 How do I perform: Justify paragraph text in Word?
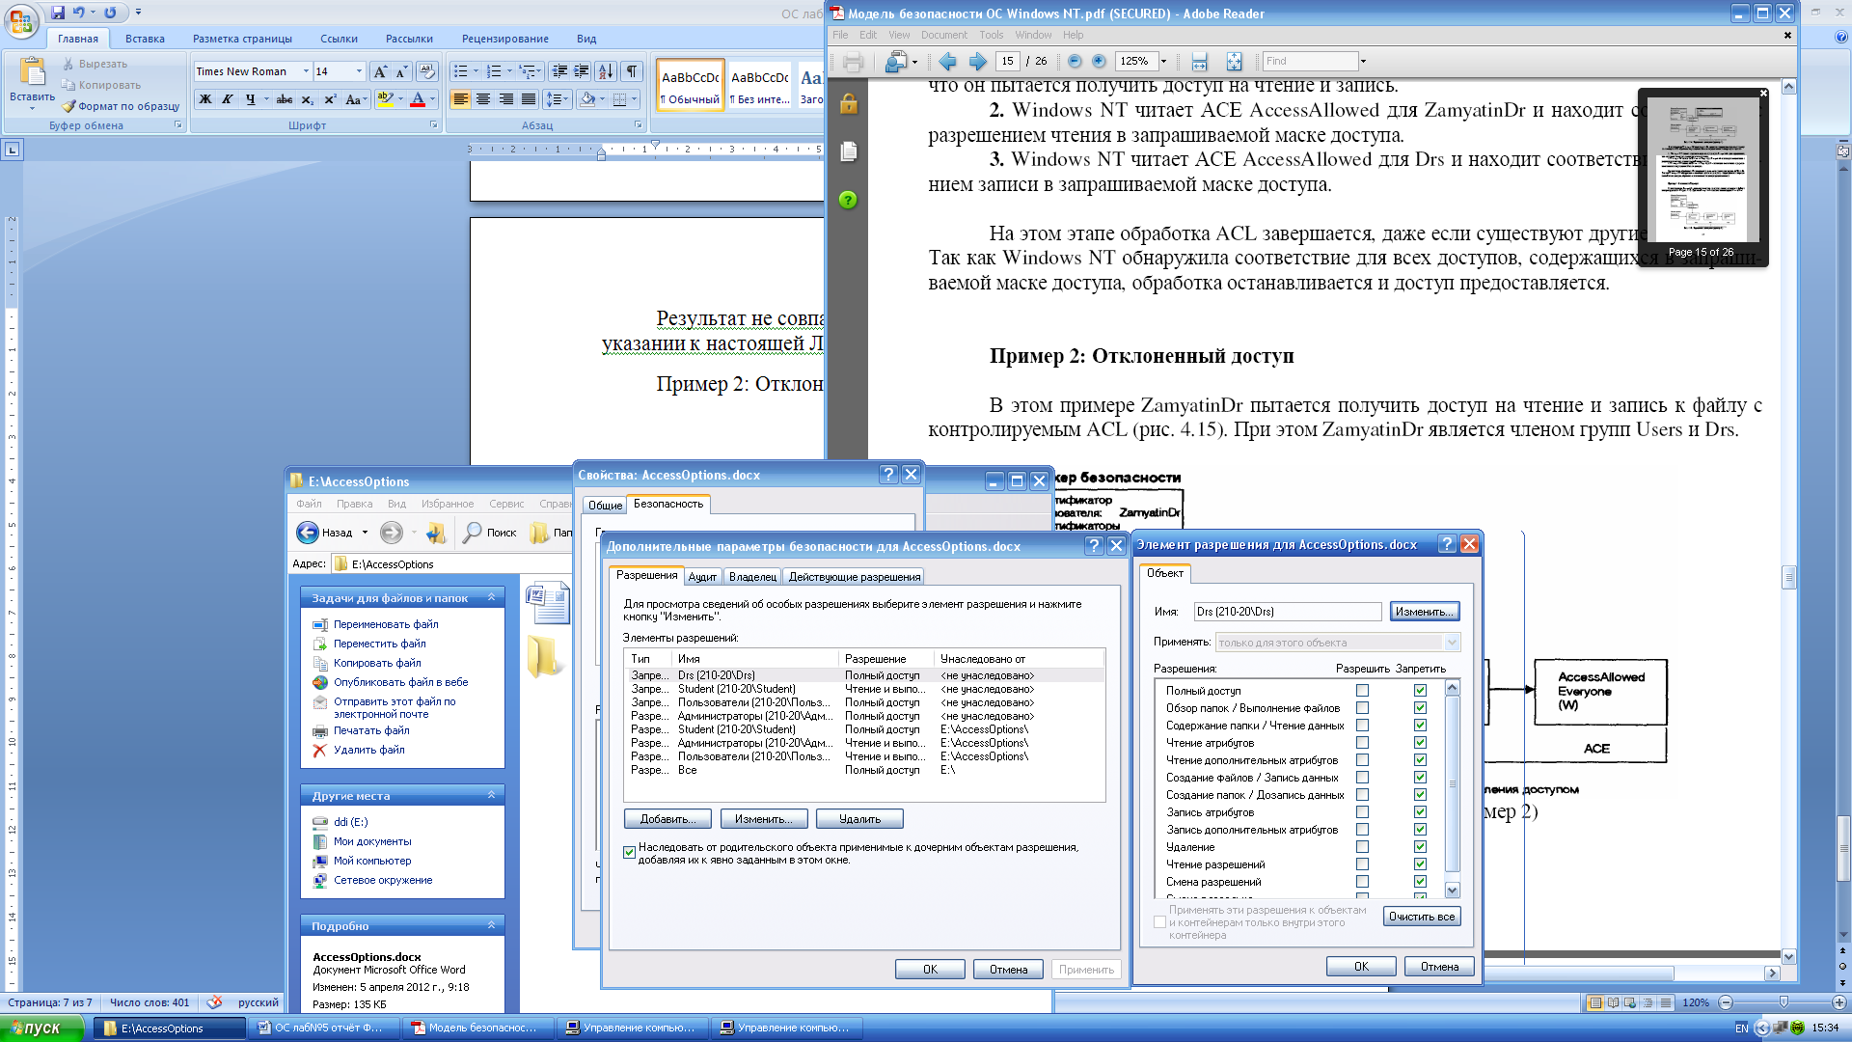point(529,99)
